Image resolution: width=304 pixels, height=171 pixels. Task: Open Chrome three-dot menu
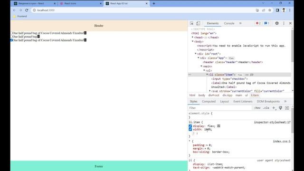click(x=290, y=10)
